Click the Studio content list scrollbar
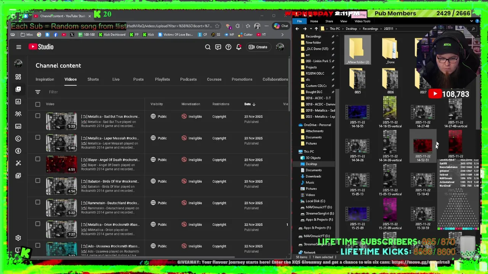The width and height of the screenshot is (488, 274). pos(290,86)
